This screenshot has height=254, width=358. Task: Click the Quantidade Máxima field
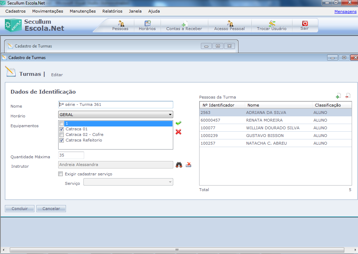tap(71, 155)
